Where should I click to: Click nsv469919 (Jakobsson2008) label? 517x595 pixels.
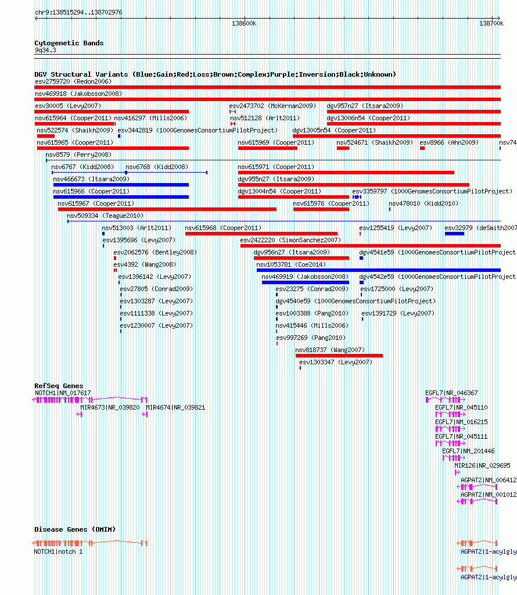tap(305, 276)
